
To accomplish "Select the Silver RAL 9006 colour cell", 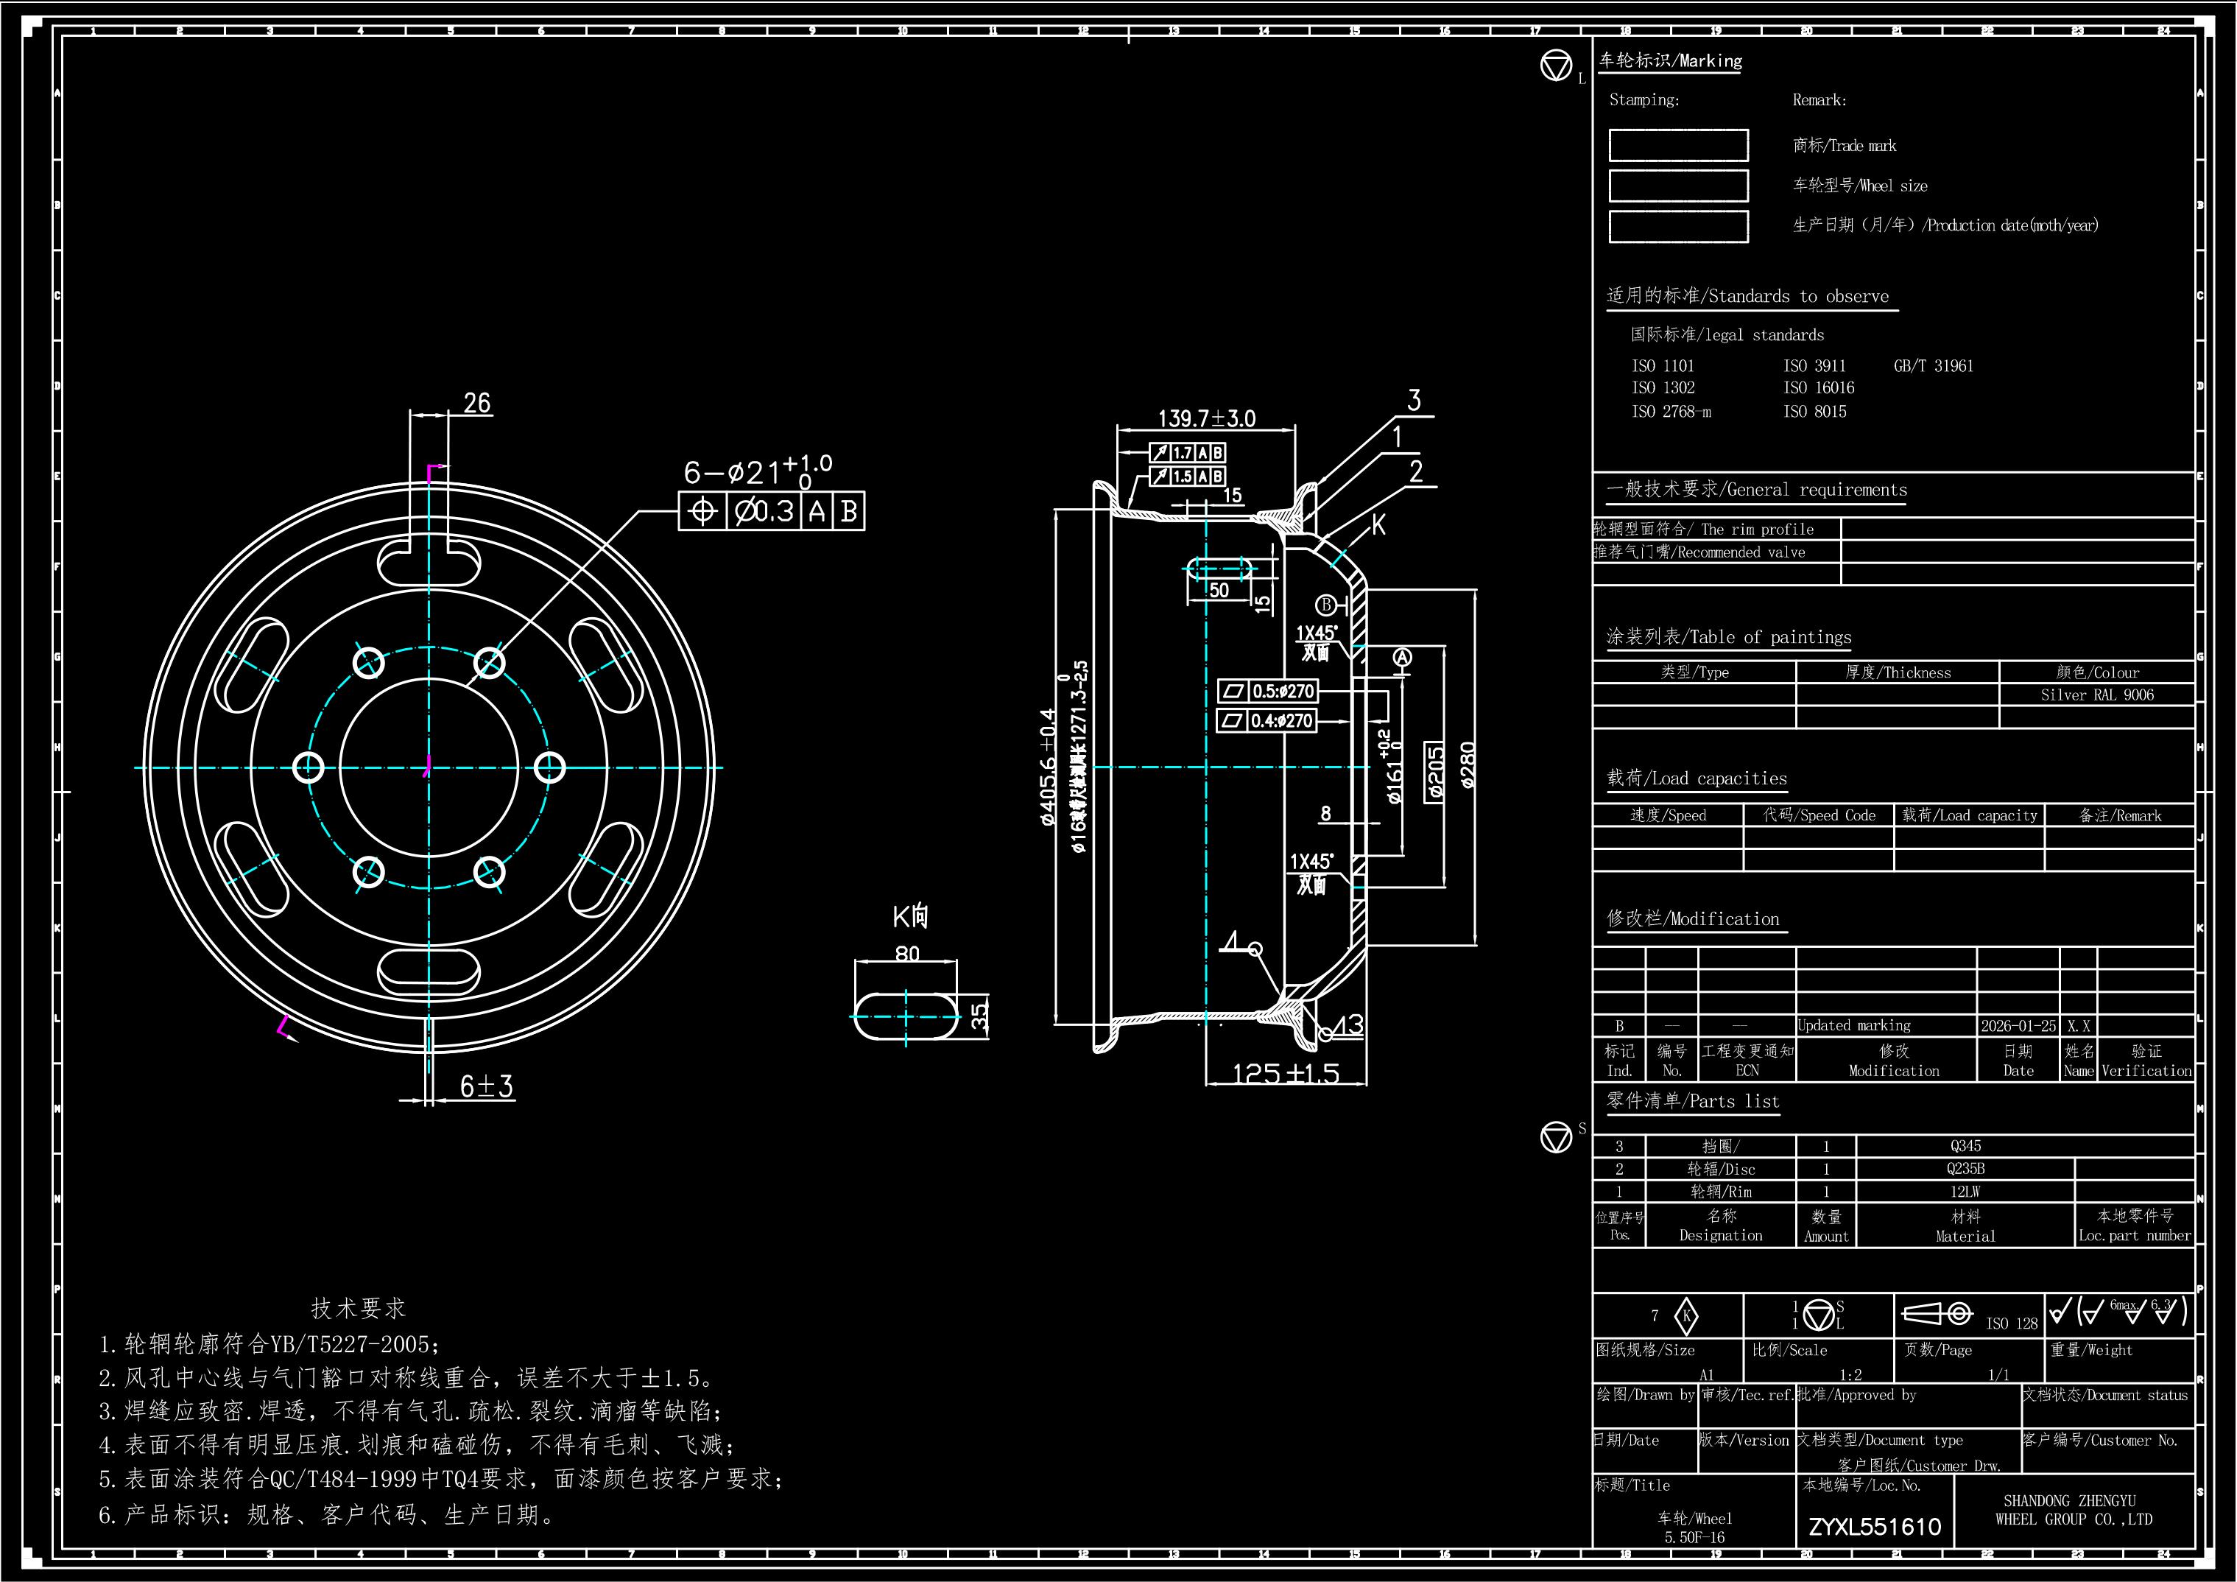I will [2096, 695].
